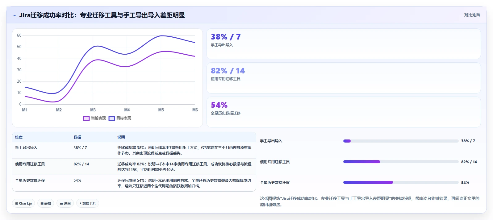Click the description starting 迁移完成率 54%

coord(184,183)
